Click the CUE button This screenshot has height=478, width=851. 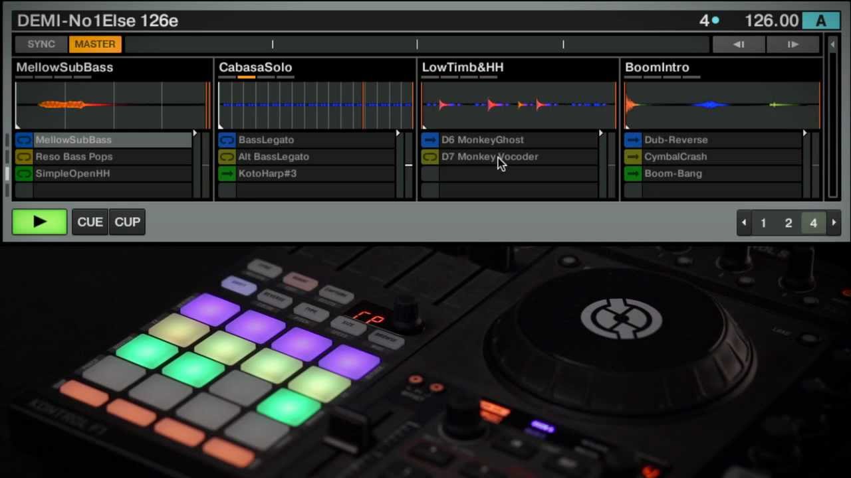[x=90, y=222]
